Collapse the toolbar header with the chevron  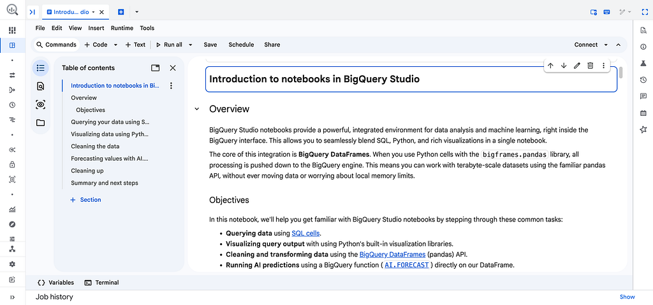point(619,45)
